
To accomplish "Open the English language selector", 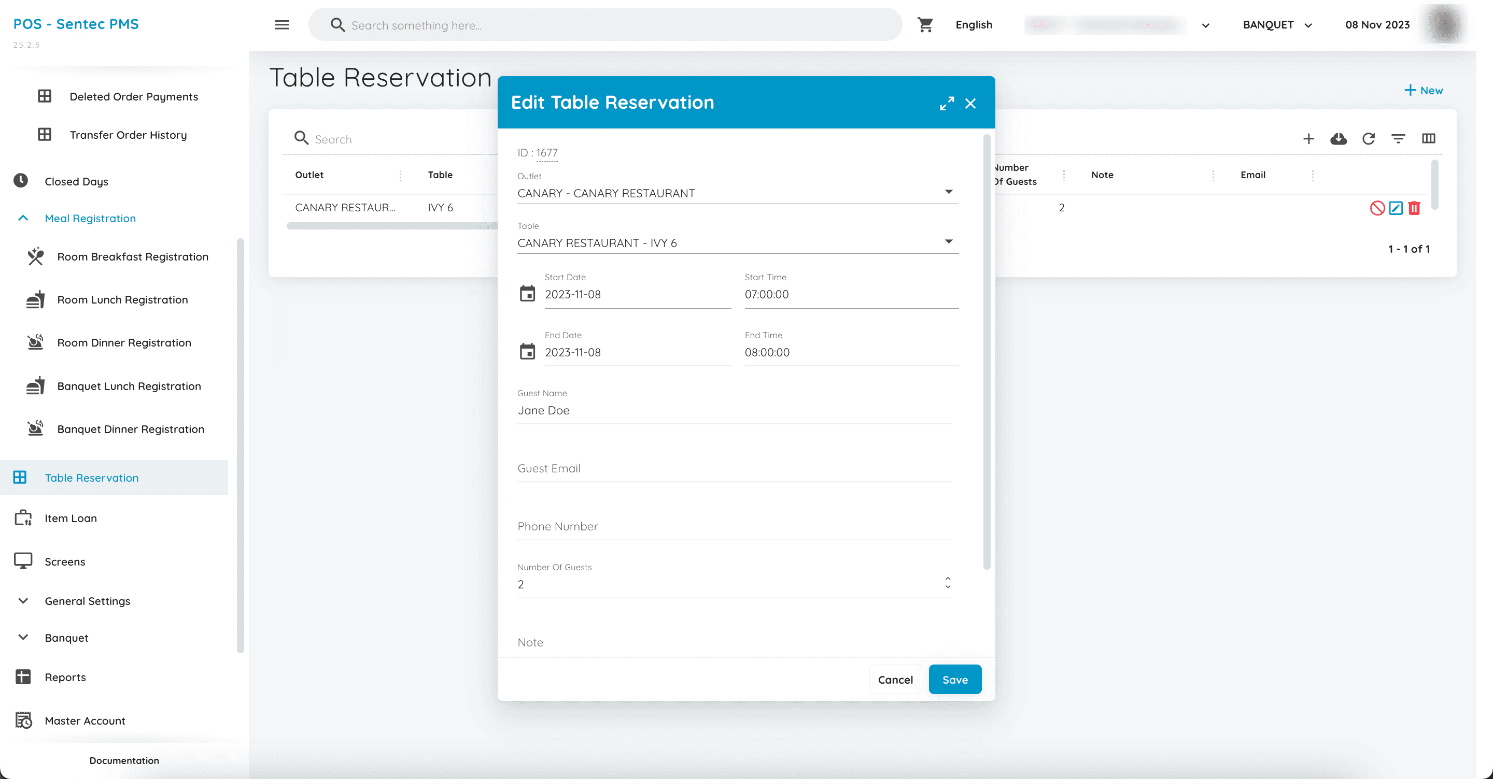I will point(974,25).
